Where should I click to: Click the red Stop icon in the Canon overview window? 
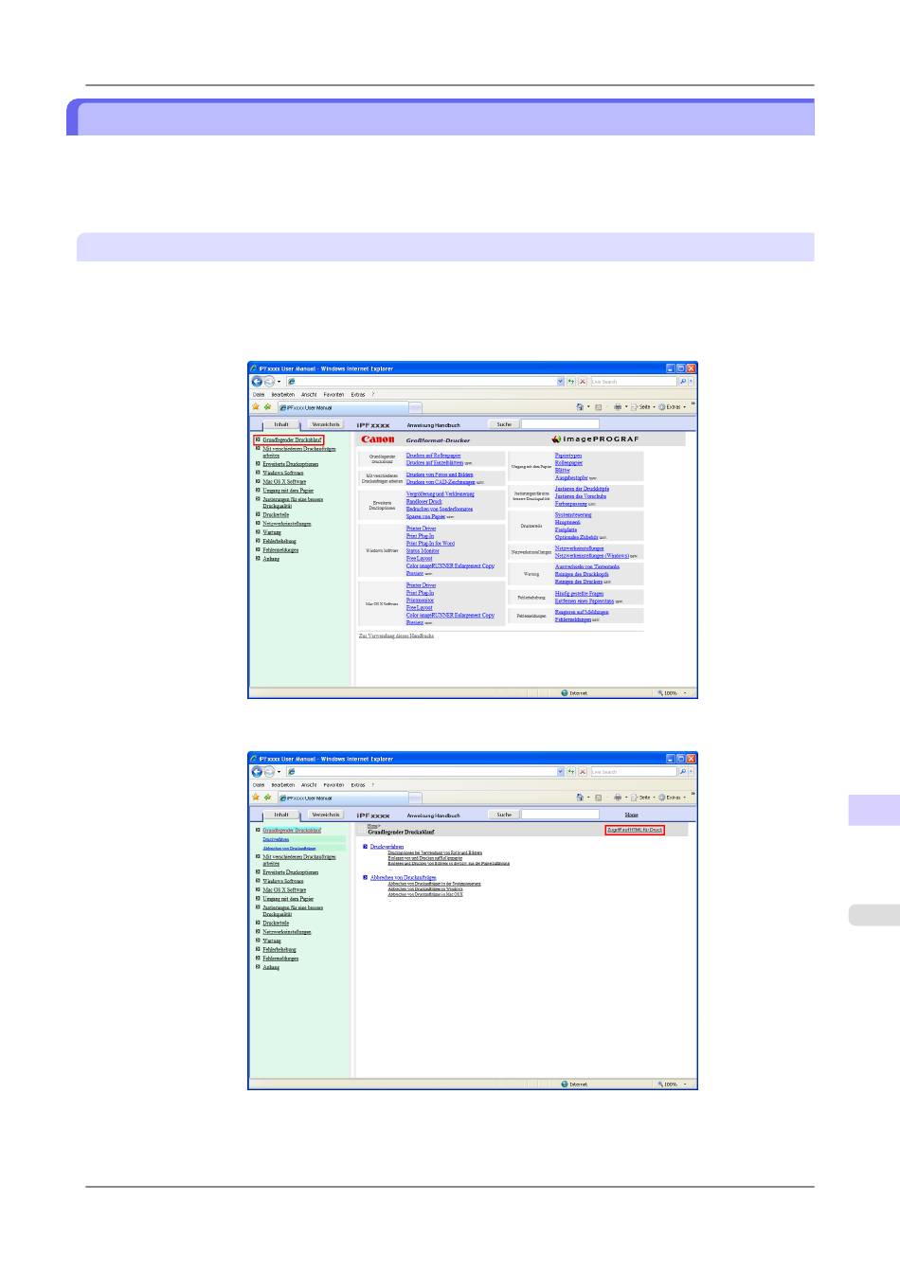[583, 382]
